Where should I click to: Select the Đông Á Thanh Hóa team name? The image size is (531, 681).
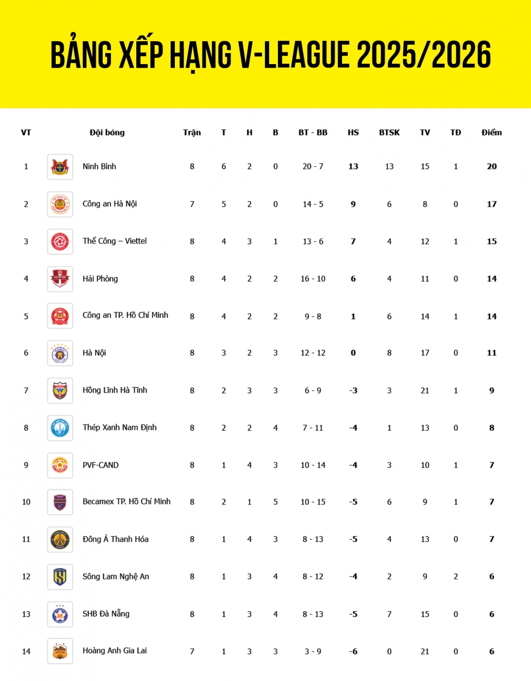click(x=115, y=539)
